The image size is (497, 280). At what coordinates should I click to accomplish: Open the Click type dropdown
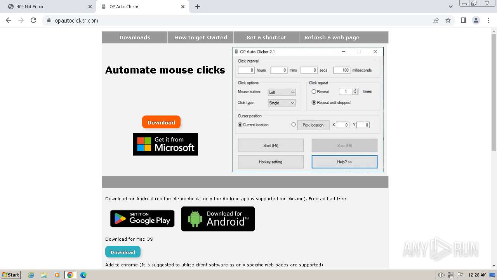point(282,103)
